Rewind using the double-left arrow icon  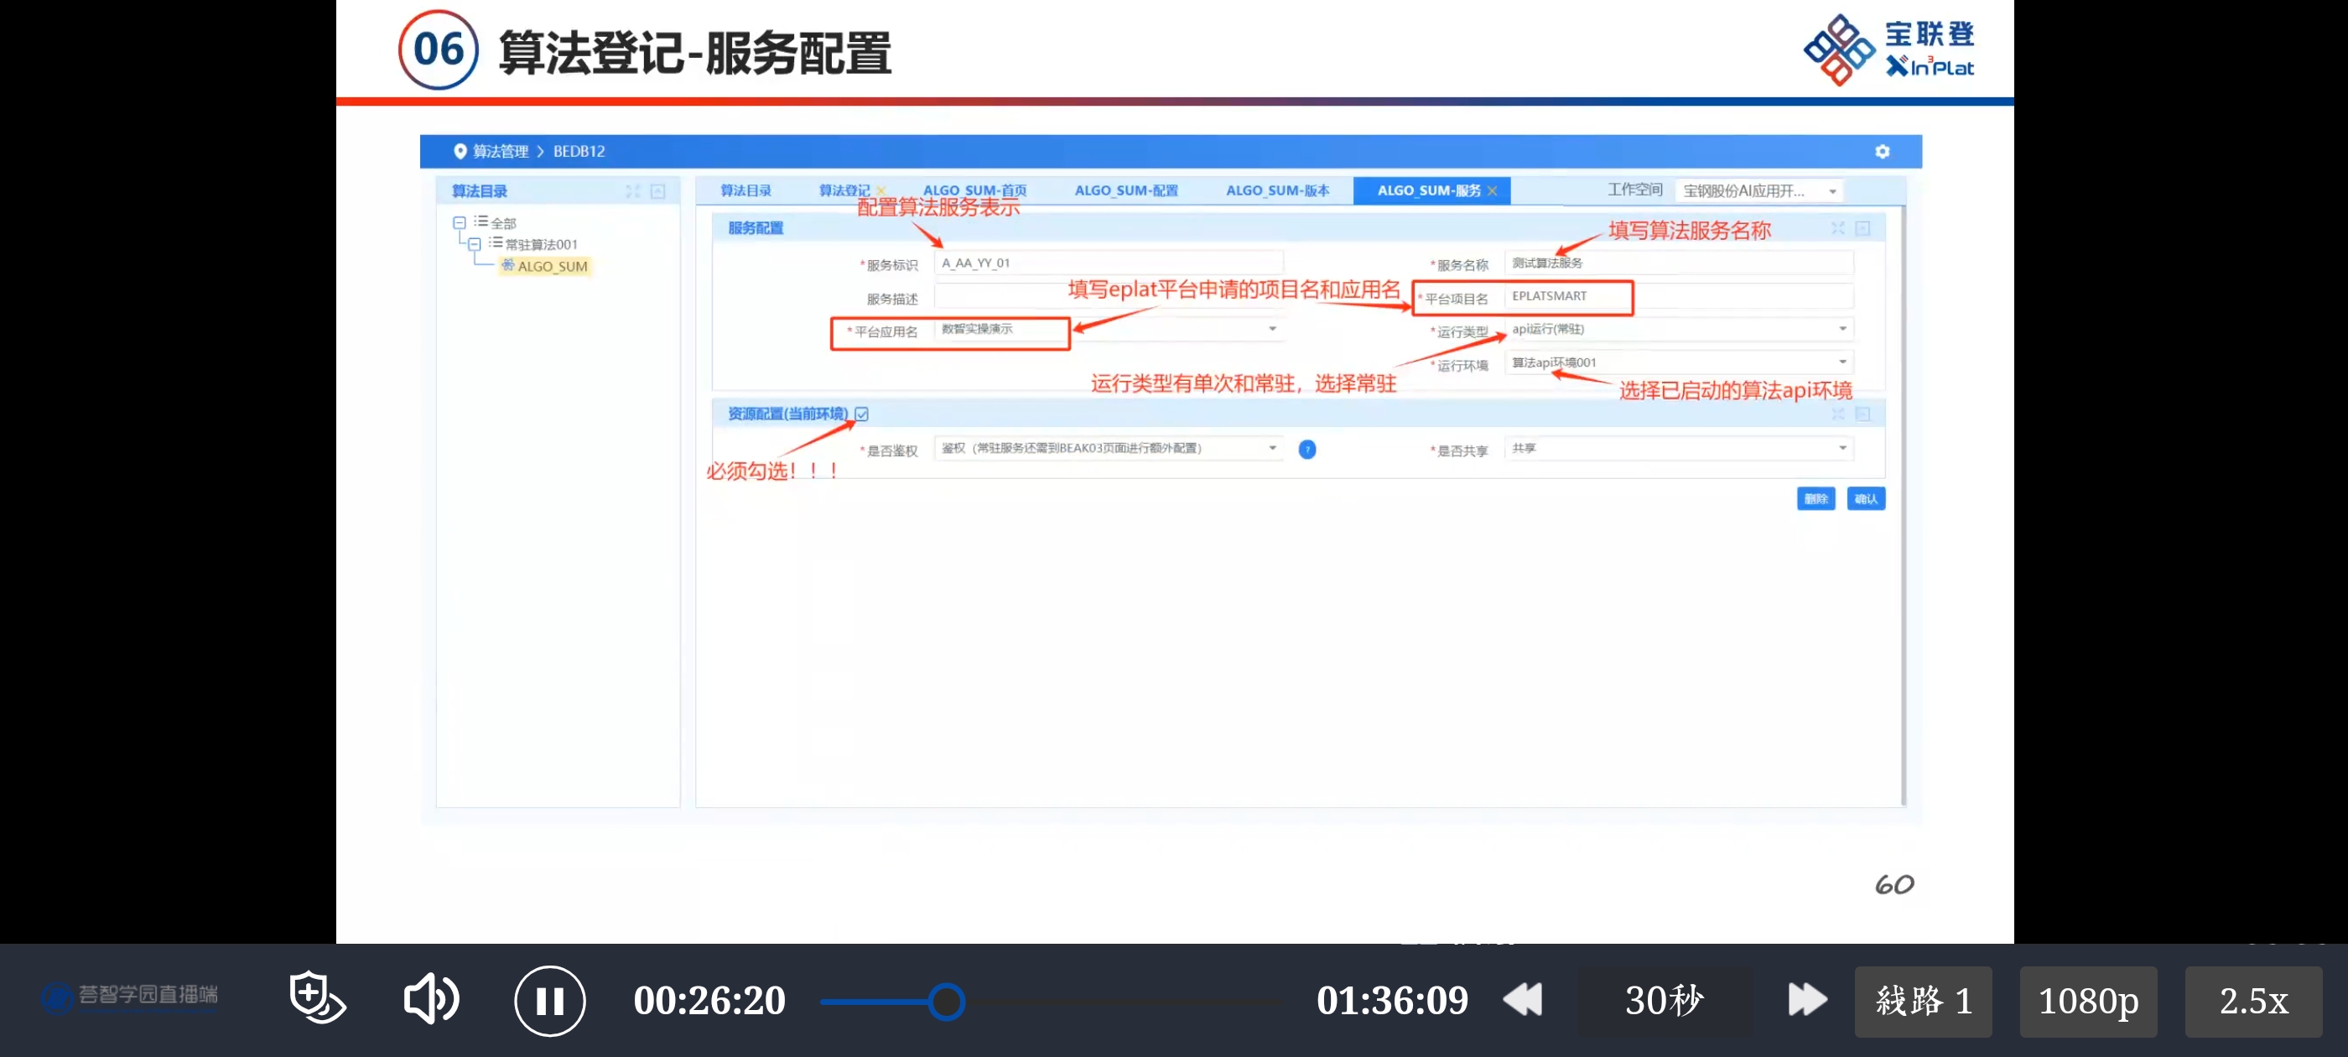click(1521, 1000)
